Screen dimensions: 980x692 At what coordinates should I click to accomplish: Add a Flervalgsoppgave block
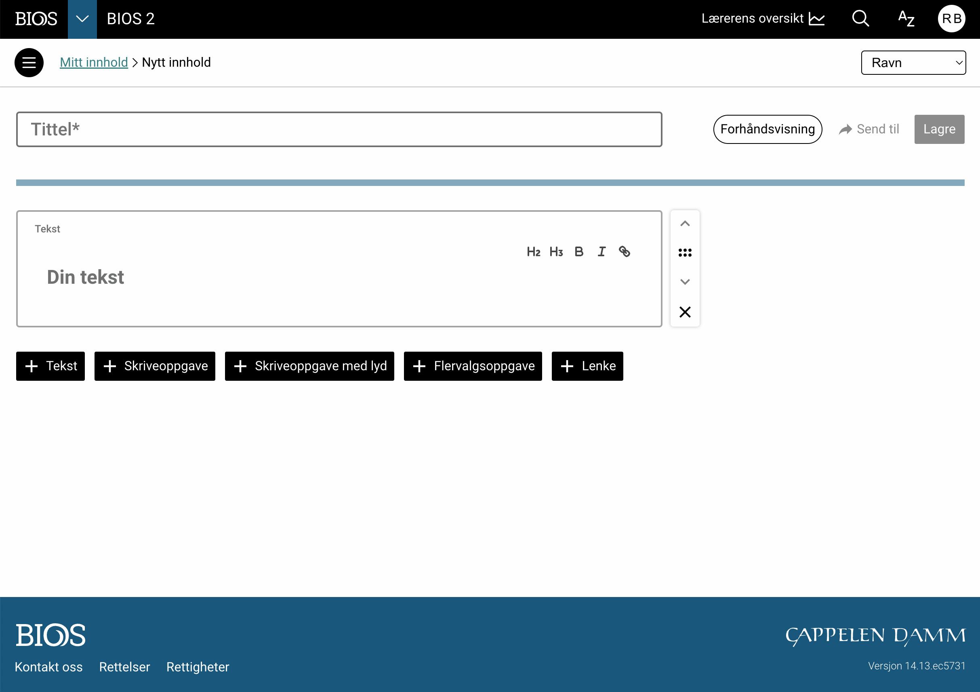click(x=473, y=366)
